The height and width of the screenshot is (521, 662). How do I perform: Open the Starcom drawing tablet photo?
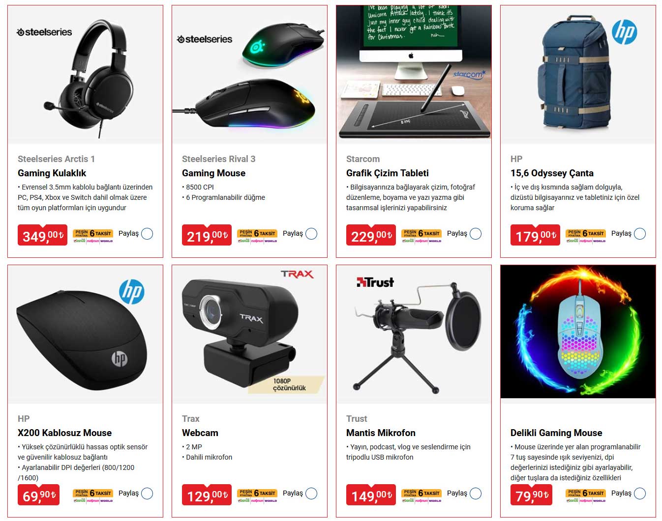tap(414, 72)
